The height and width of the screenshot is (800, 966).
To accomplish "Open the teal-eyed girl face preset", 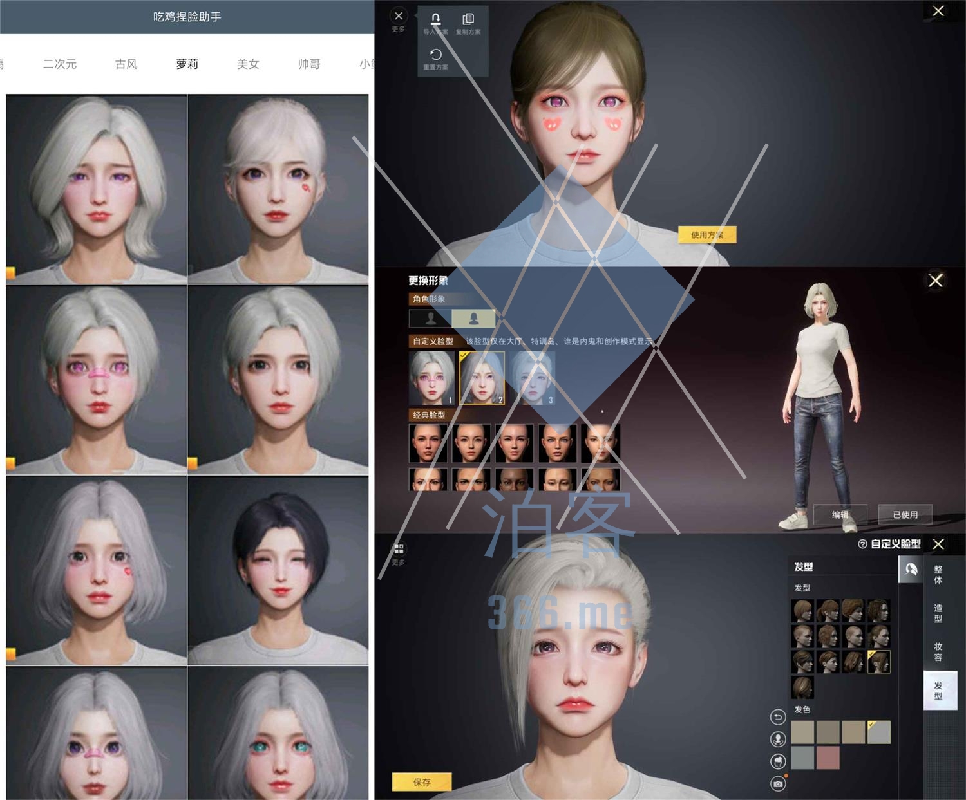I will [278, 733].
